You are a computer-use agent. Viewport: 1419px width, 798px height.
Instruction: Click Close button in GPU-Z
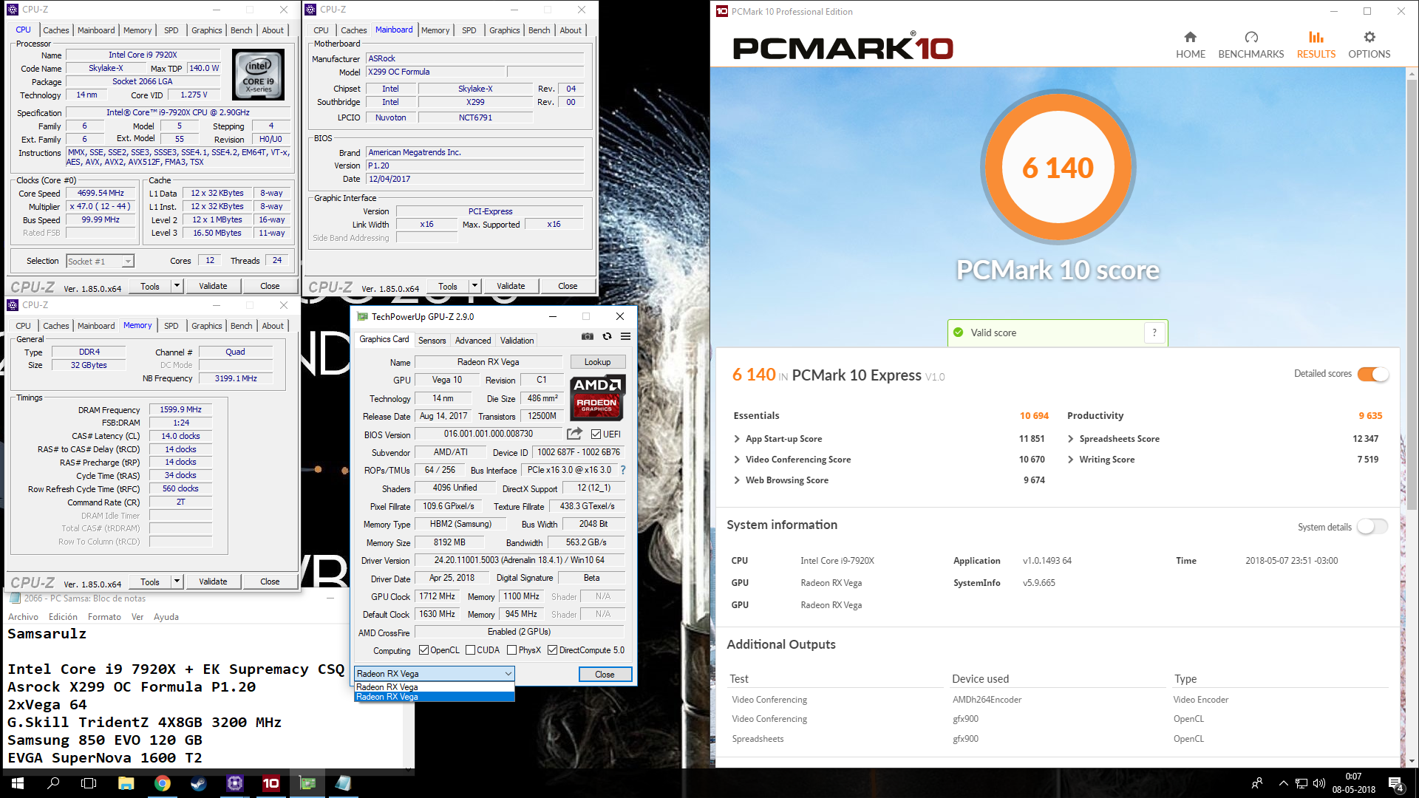pyautogui.click(x=605, y=674)
